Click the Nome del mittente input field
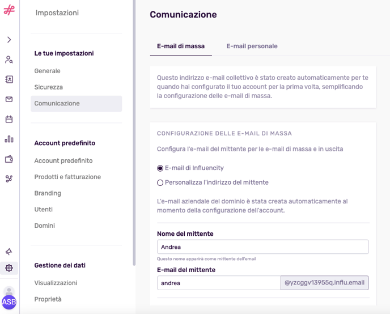 pyautogui.click(x=262, y=247)
